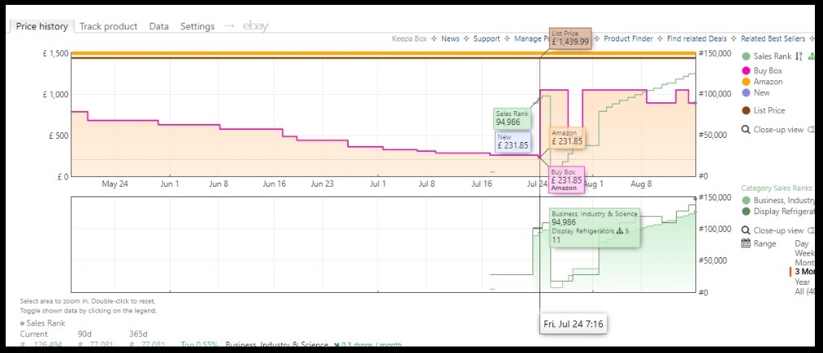
Task: Toggle the Amazon price legend entry
Action: coord(762,82)
